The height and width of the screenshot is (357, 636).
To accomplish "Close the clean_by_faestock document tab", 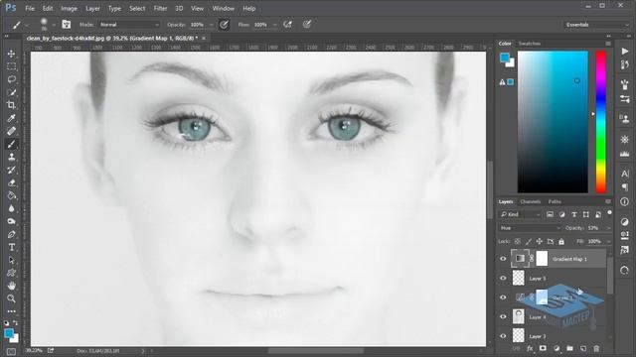I will click(204, 38).
